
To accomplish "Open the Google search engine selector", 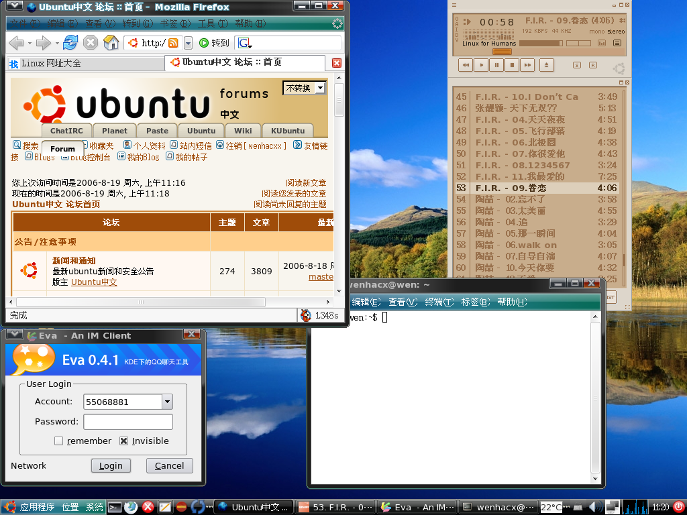I will (x=244, y=43).
